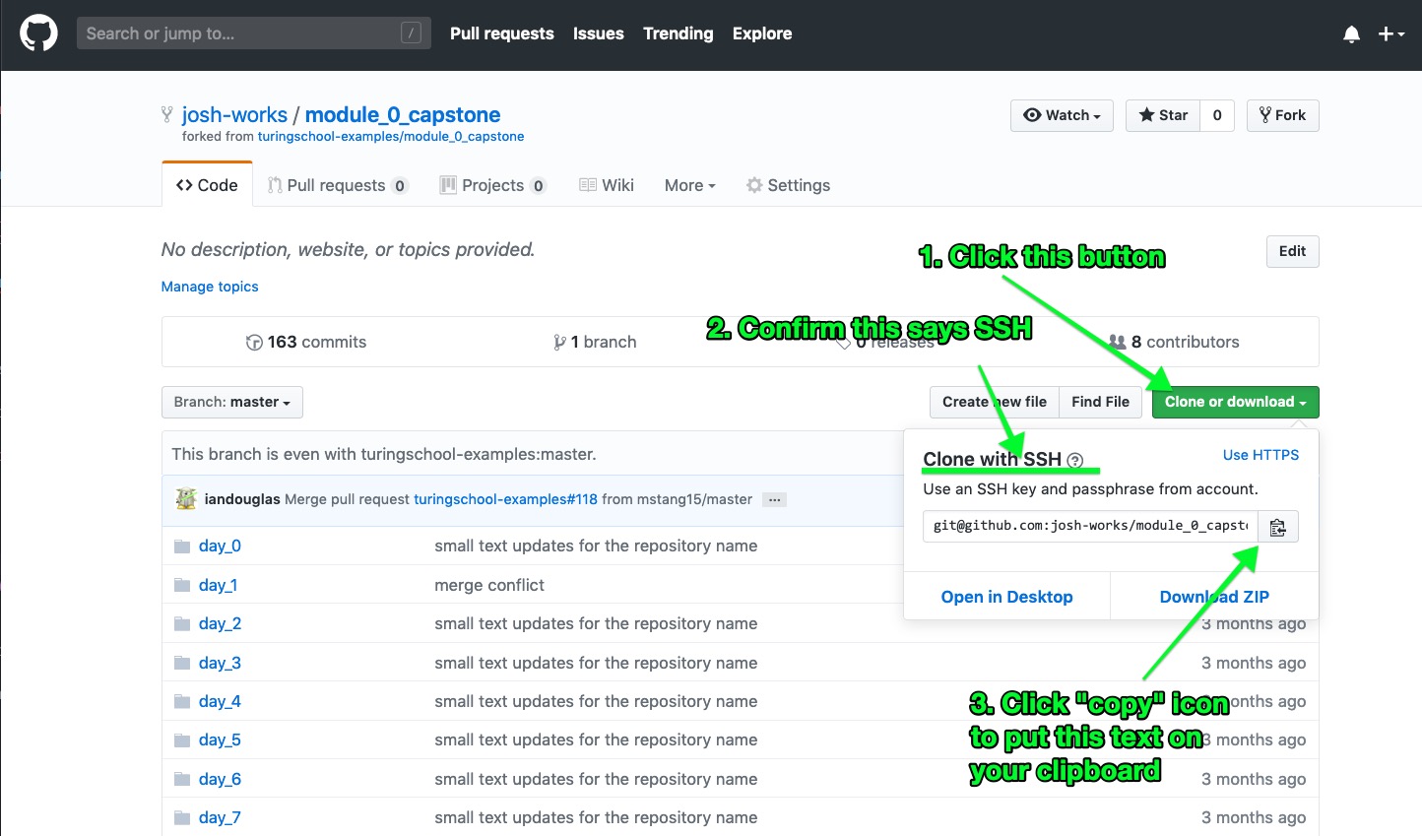Open the day_2 folder
The image size is (1422, 836).
pos(220,623)
